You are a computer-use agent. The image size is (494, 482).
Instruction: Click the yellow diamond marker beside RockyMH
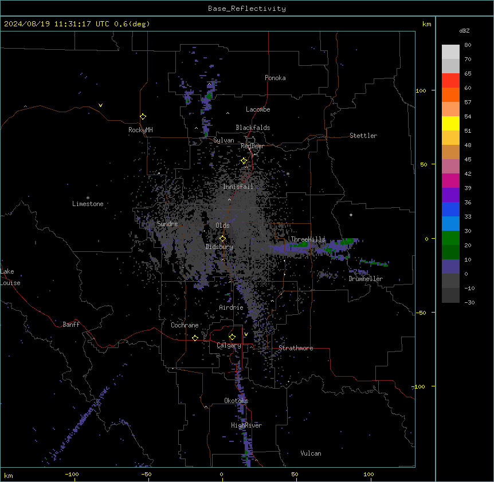(x=143, y=117)
